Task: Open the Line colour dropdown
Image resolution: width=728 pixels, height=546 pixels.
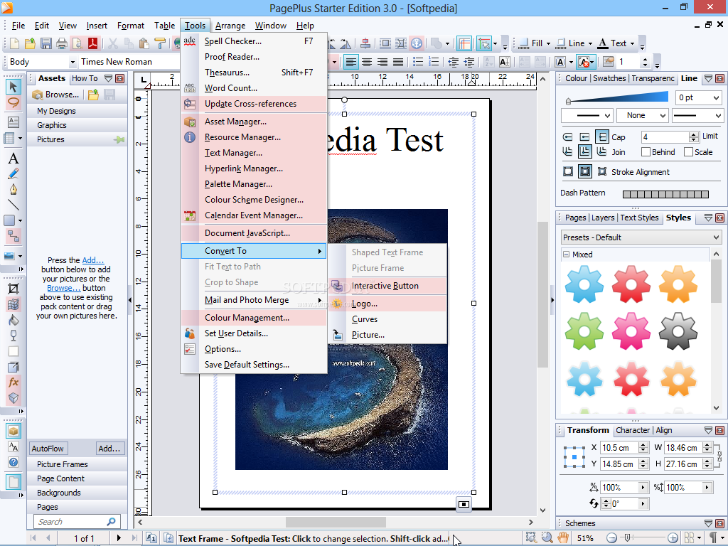Action: pyautogui.click(x=590, y=43)
